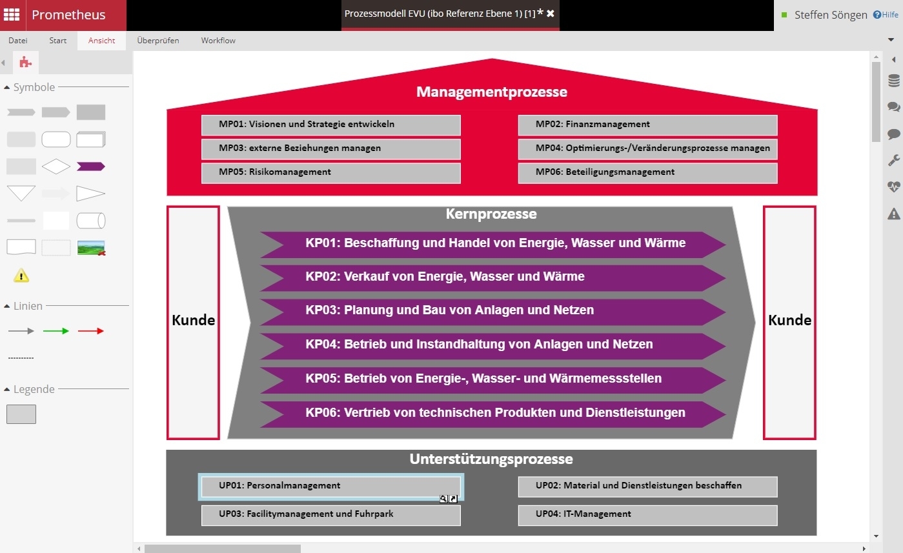Select the KP01 Beschaffung und Handel arrow

point(493,244)
